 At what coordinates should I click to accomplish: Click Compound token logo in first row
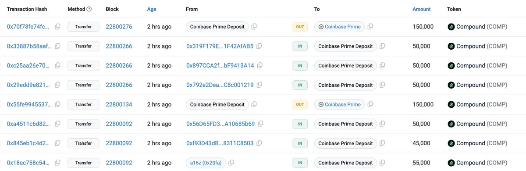tap(451, 27)
